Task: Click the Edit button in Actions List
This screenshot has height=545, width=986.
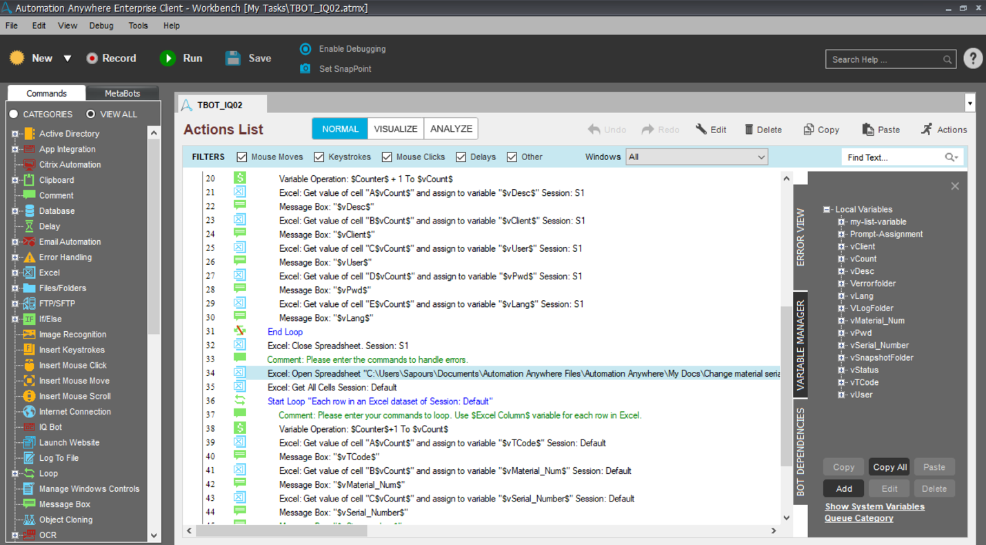Action: [x=711, y=130]
